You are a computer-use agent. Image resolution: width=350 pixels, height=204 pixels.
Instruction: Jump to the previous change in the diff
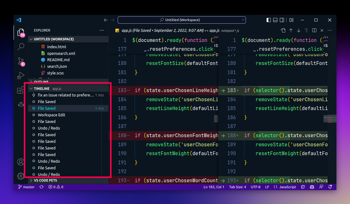tap(290, 30)
